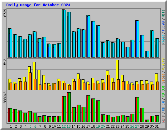Click day 23 on the x-axis
Viewport: 167px width, 130px height.
pyautogui.click(x=117, y=126)
